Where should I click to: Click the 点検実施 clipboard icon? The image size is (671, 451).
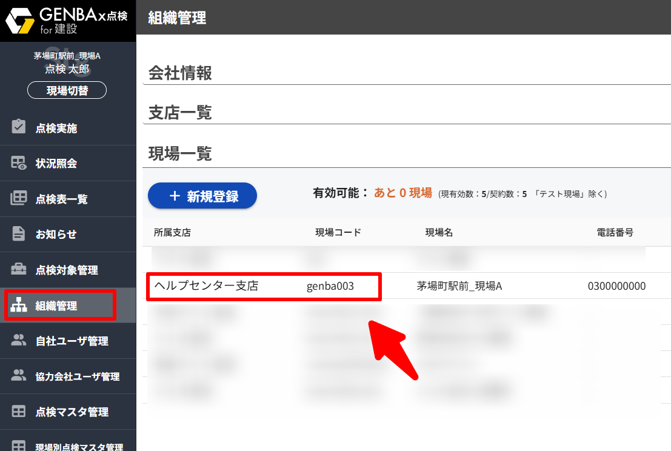[19, 128]
